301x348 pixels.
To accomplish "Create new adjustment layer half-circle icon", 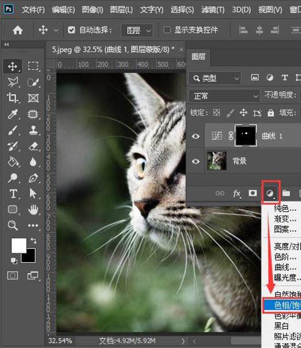I will coord(270,194).
